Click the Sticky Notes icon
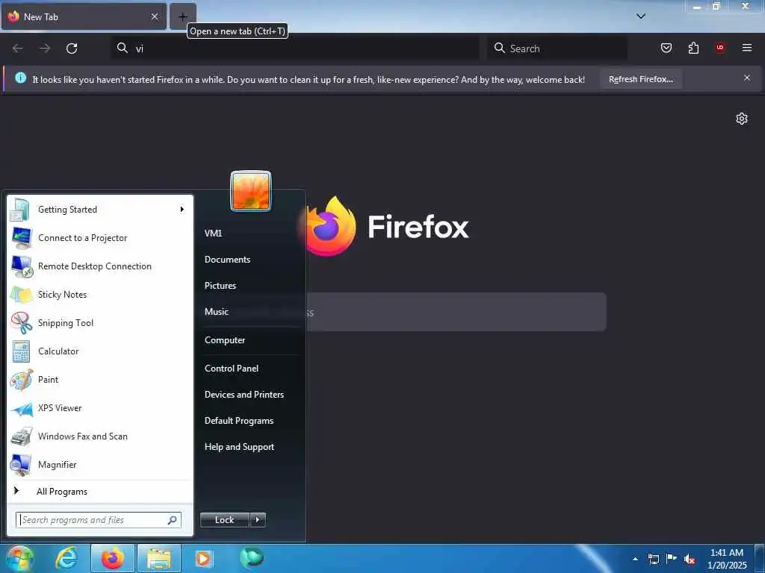765x573 pixels. coord(21,295)
